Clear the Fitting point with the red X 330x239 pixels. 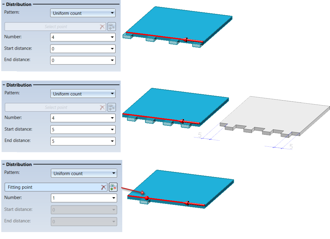[x=103, y=187]
